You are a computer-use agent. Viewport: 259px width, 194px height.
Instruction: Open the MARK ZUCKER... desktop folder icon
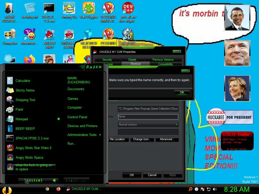[x=9, y=12]
